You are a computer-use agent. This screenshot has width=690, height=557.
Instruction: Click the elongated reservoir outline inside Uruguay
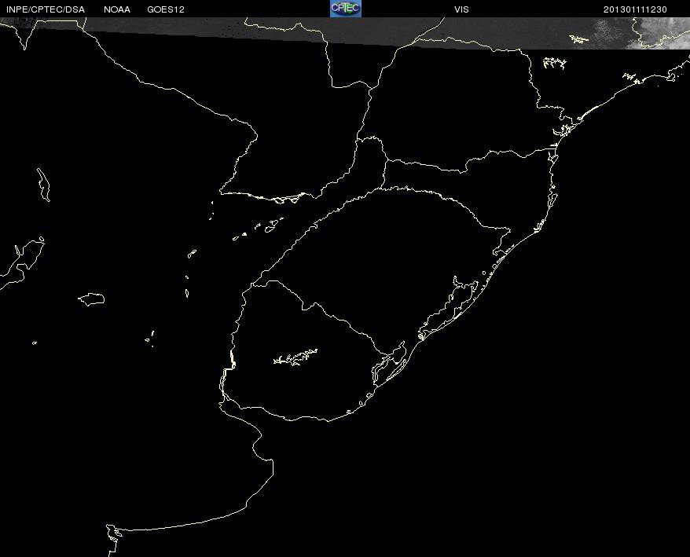[x=295, y=357]
